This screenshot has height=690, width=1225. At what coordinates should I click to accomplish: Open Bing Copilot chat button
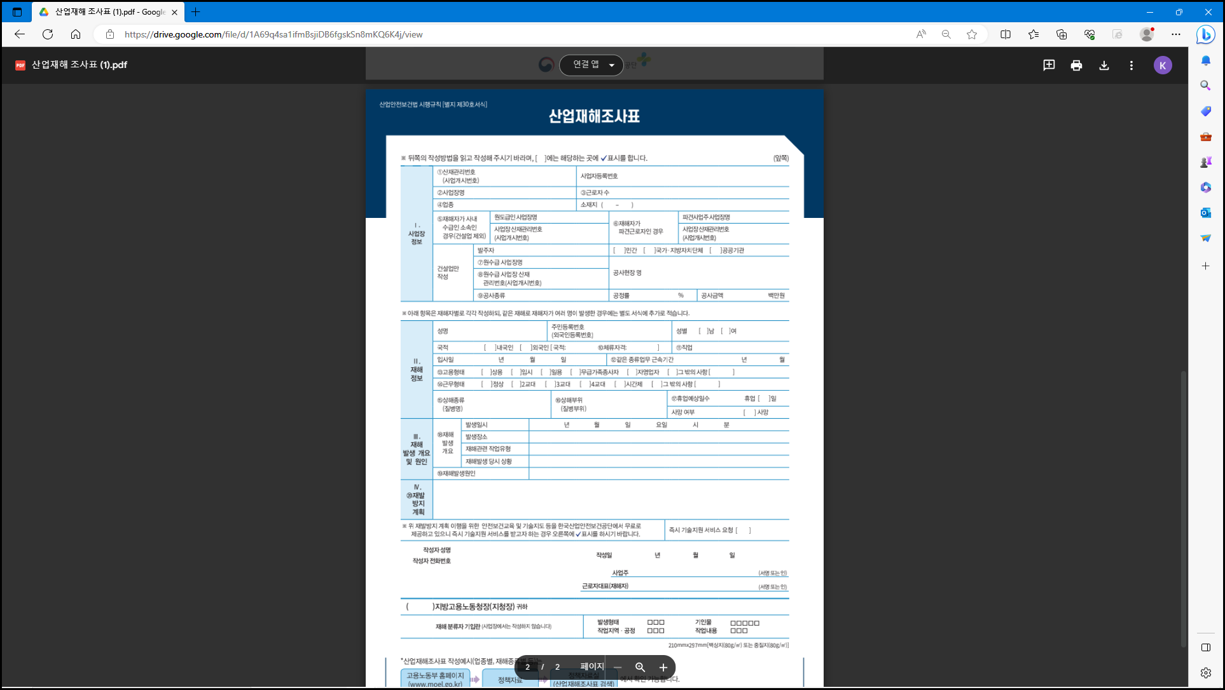(1205, 34)
